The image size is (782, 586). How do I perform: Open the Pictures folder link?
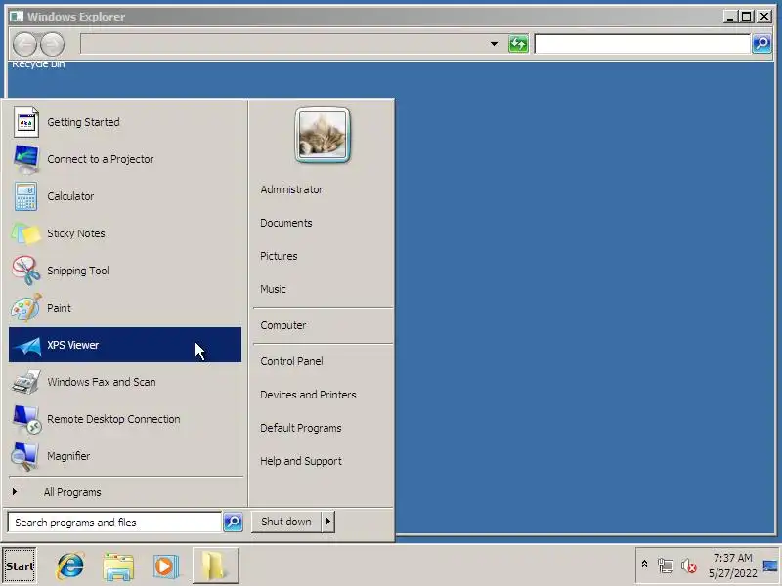coord(279,256)
